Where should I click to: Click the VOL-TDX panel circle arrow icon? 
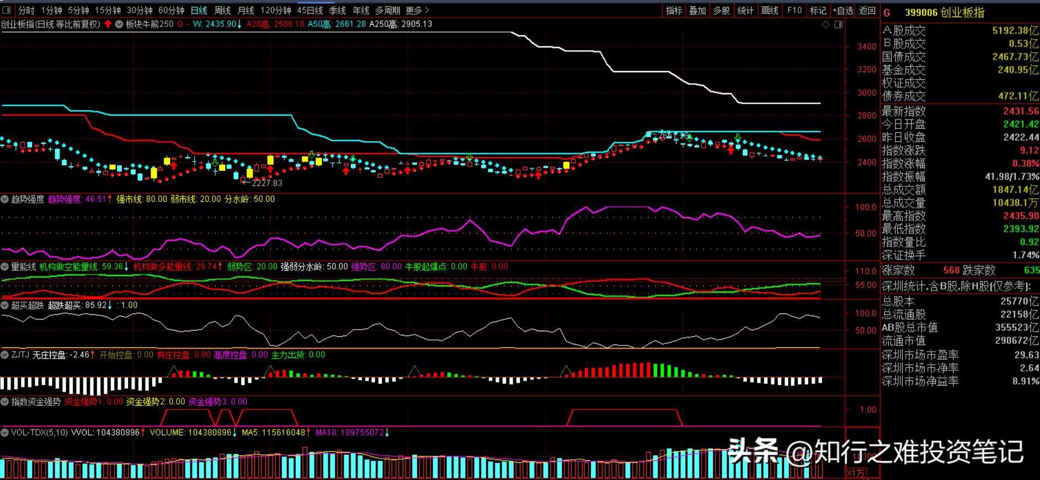point(5,433)
